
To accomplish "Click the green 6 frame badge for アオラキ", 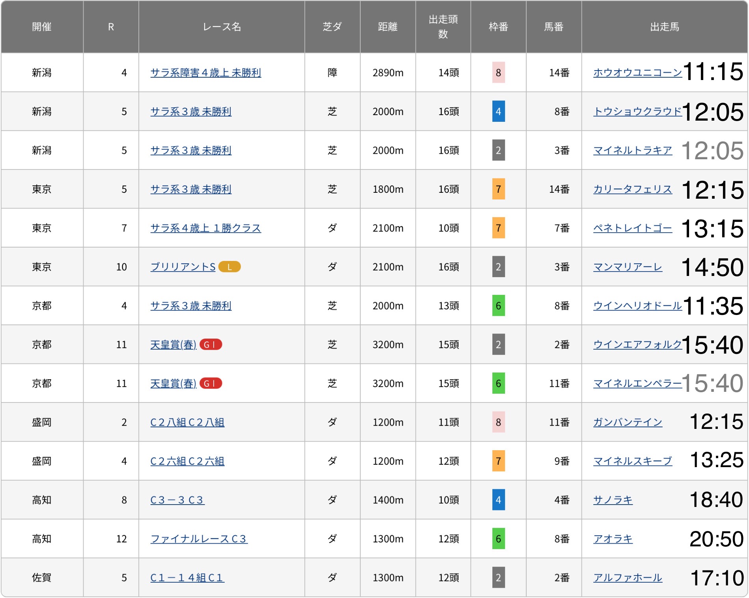I will pos(498,538).
